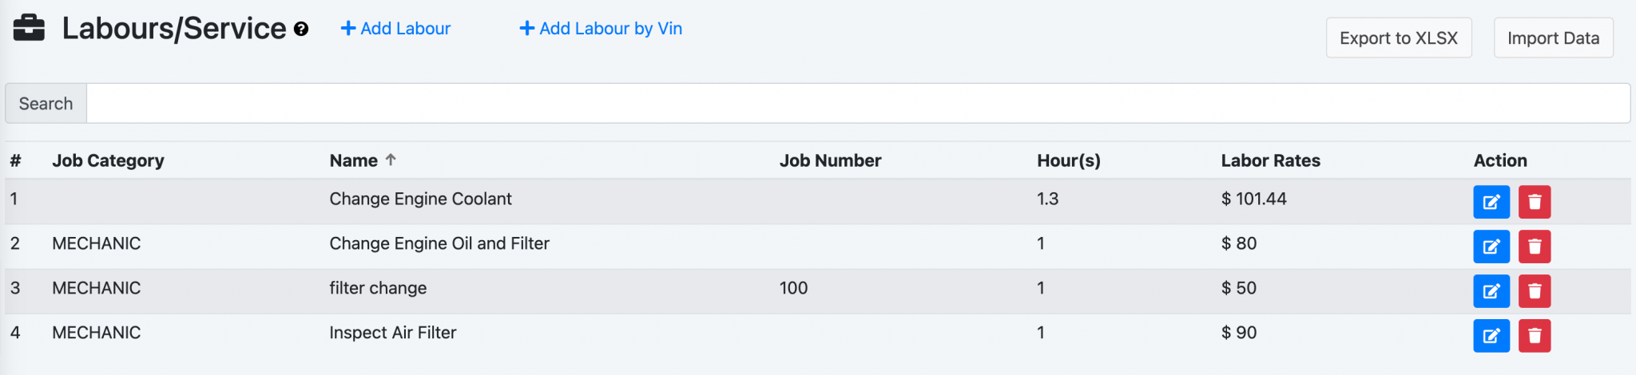Edit the filter change labour entry

[x=1491, y=291]
